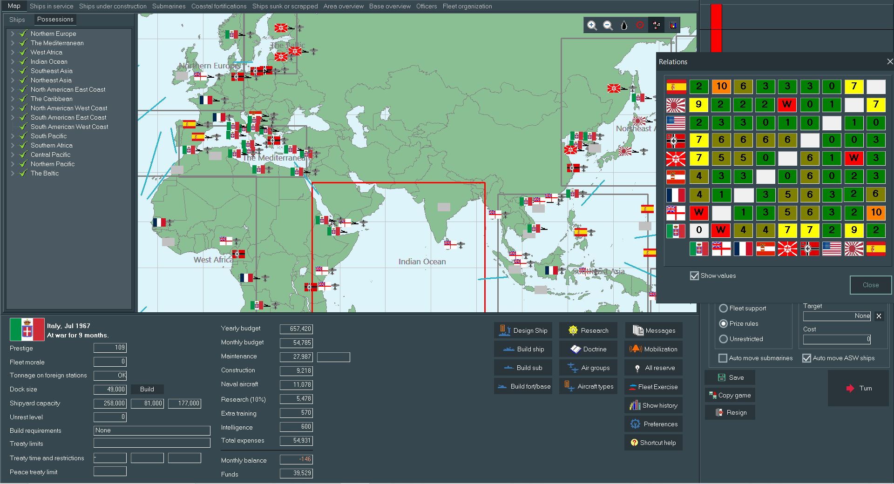Select South American West Coast in possessions list

pos(69,127)
